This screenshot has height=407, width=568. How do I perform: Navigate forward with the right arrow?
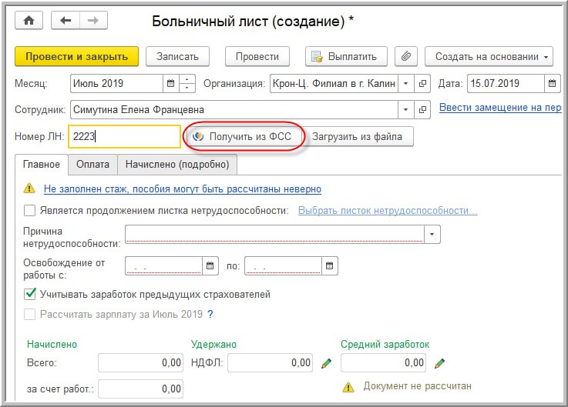[x=93, y=20]
